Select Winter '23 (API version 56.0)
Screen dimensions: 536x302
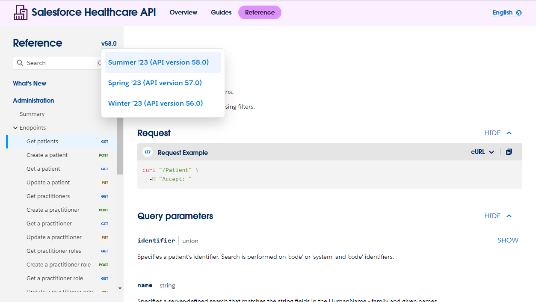tap(163, 104)
